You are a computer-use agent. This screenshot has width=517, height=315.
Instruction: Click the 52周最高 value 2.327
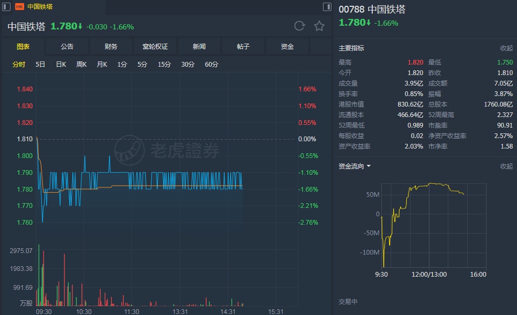pos(505,115)
